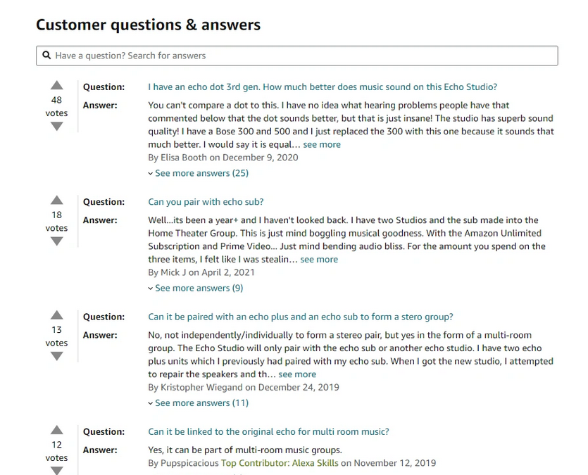The height and width of the screenshot is (475, 588).
Task: Upvote the echo dot 3rd gen question
Action: point(56,85)
